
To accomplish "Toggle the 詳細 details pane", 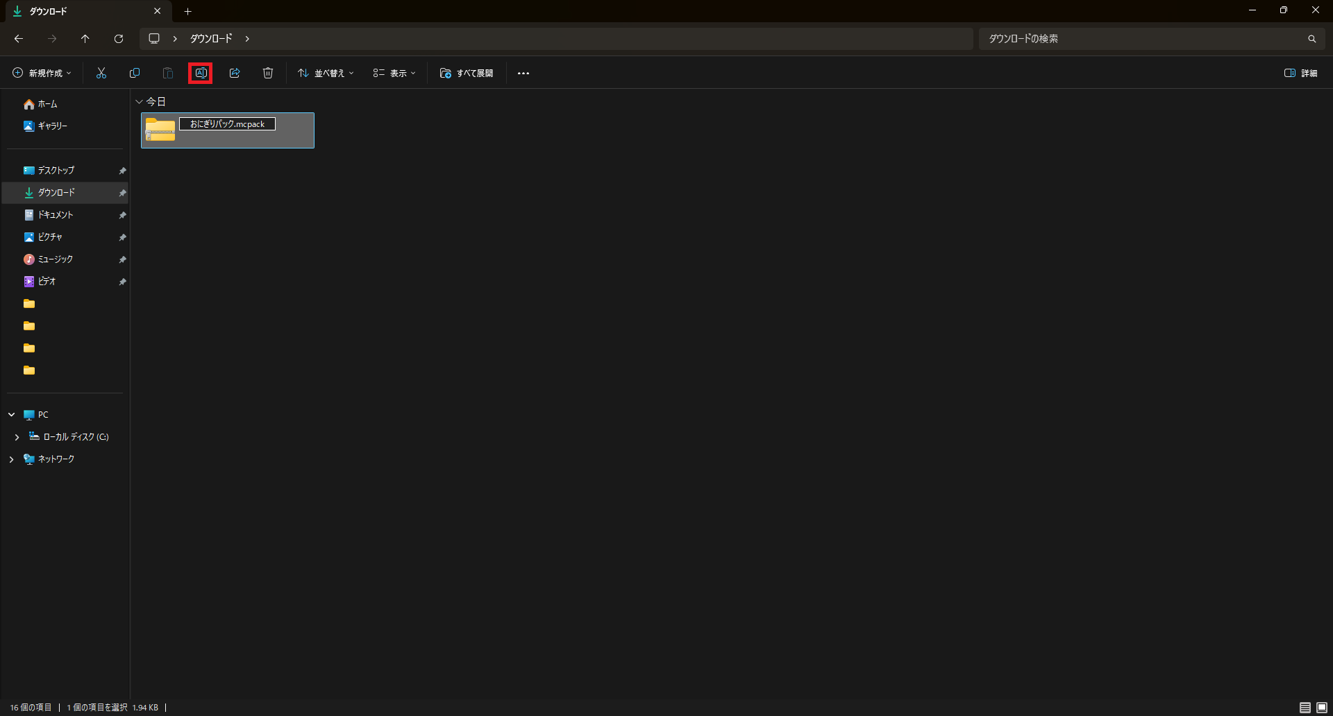I will [x=1301, y=73].
